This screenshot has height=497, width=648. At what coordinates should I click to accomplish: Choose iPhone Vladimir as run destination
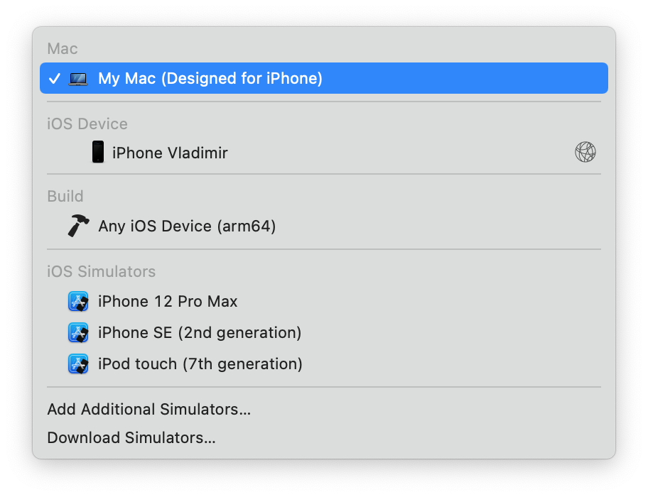[170, 153]
